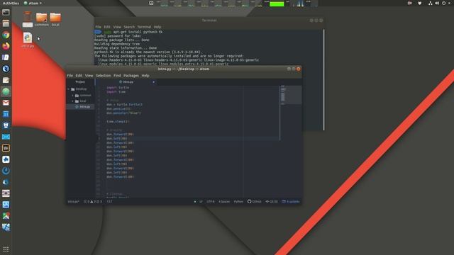Screen dimensions: 454x255
Task: Open the Trash icon on the desktop
Action: tap(28, 19)
